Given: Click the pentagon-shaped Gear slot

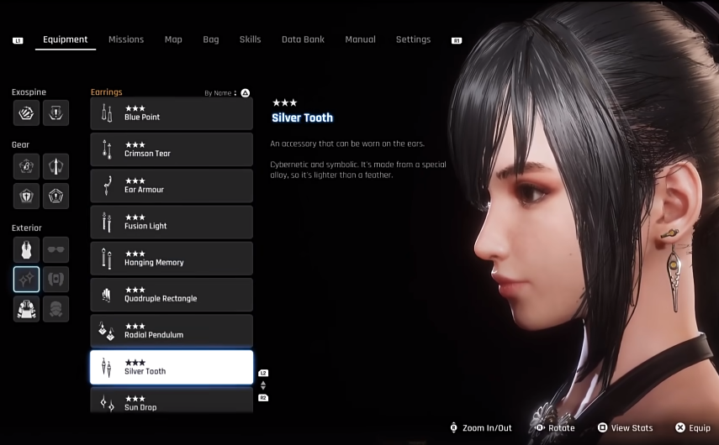Looking at the screenshot, I should coord(56,196).
